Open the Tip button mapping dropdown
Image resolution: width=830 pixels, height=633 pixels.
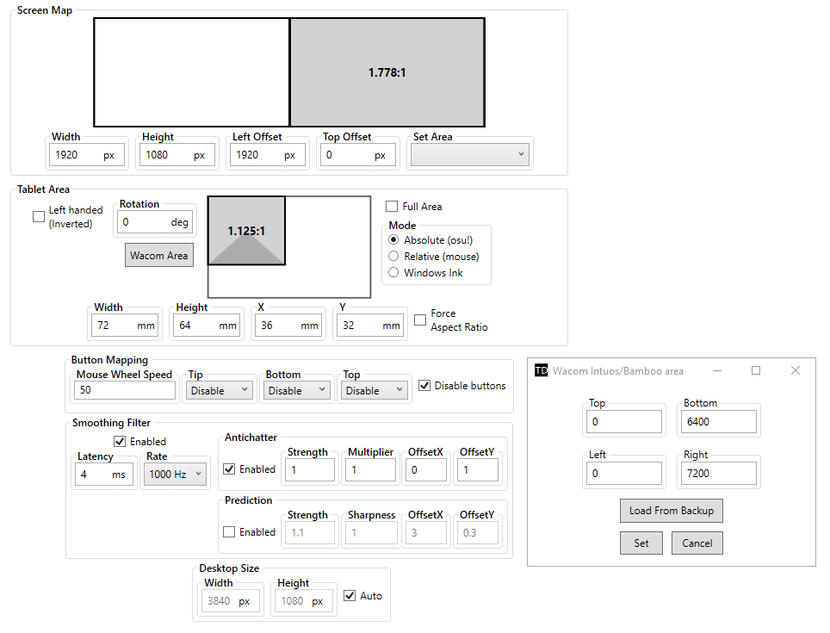click(220, 390)
